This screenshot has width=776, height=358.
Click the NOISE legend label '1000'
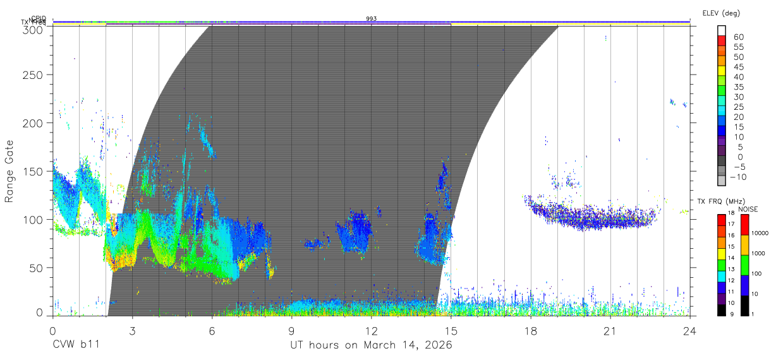[758, 253]
